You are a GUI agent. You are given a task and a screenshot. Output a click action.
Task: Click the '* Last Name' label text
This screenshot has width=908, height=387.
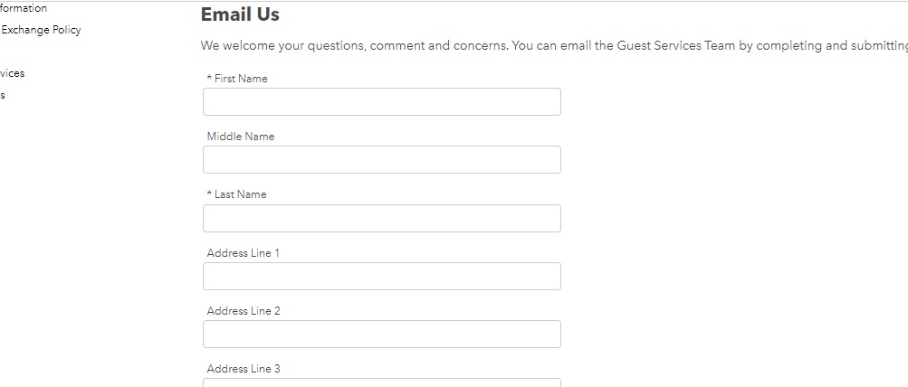tap(237, 194)
